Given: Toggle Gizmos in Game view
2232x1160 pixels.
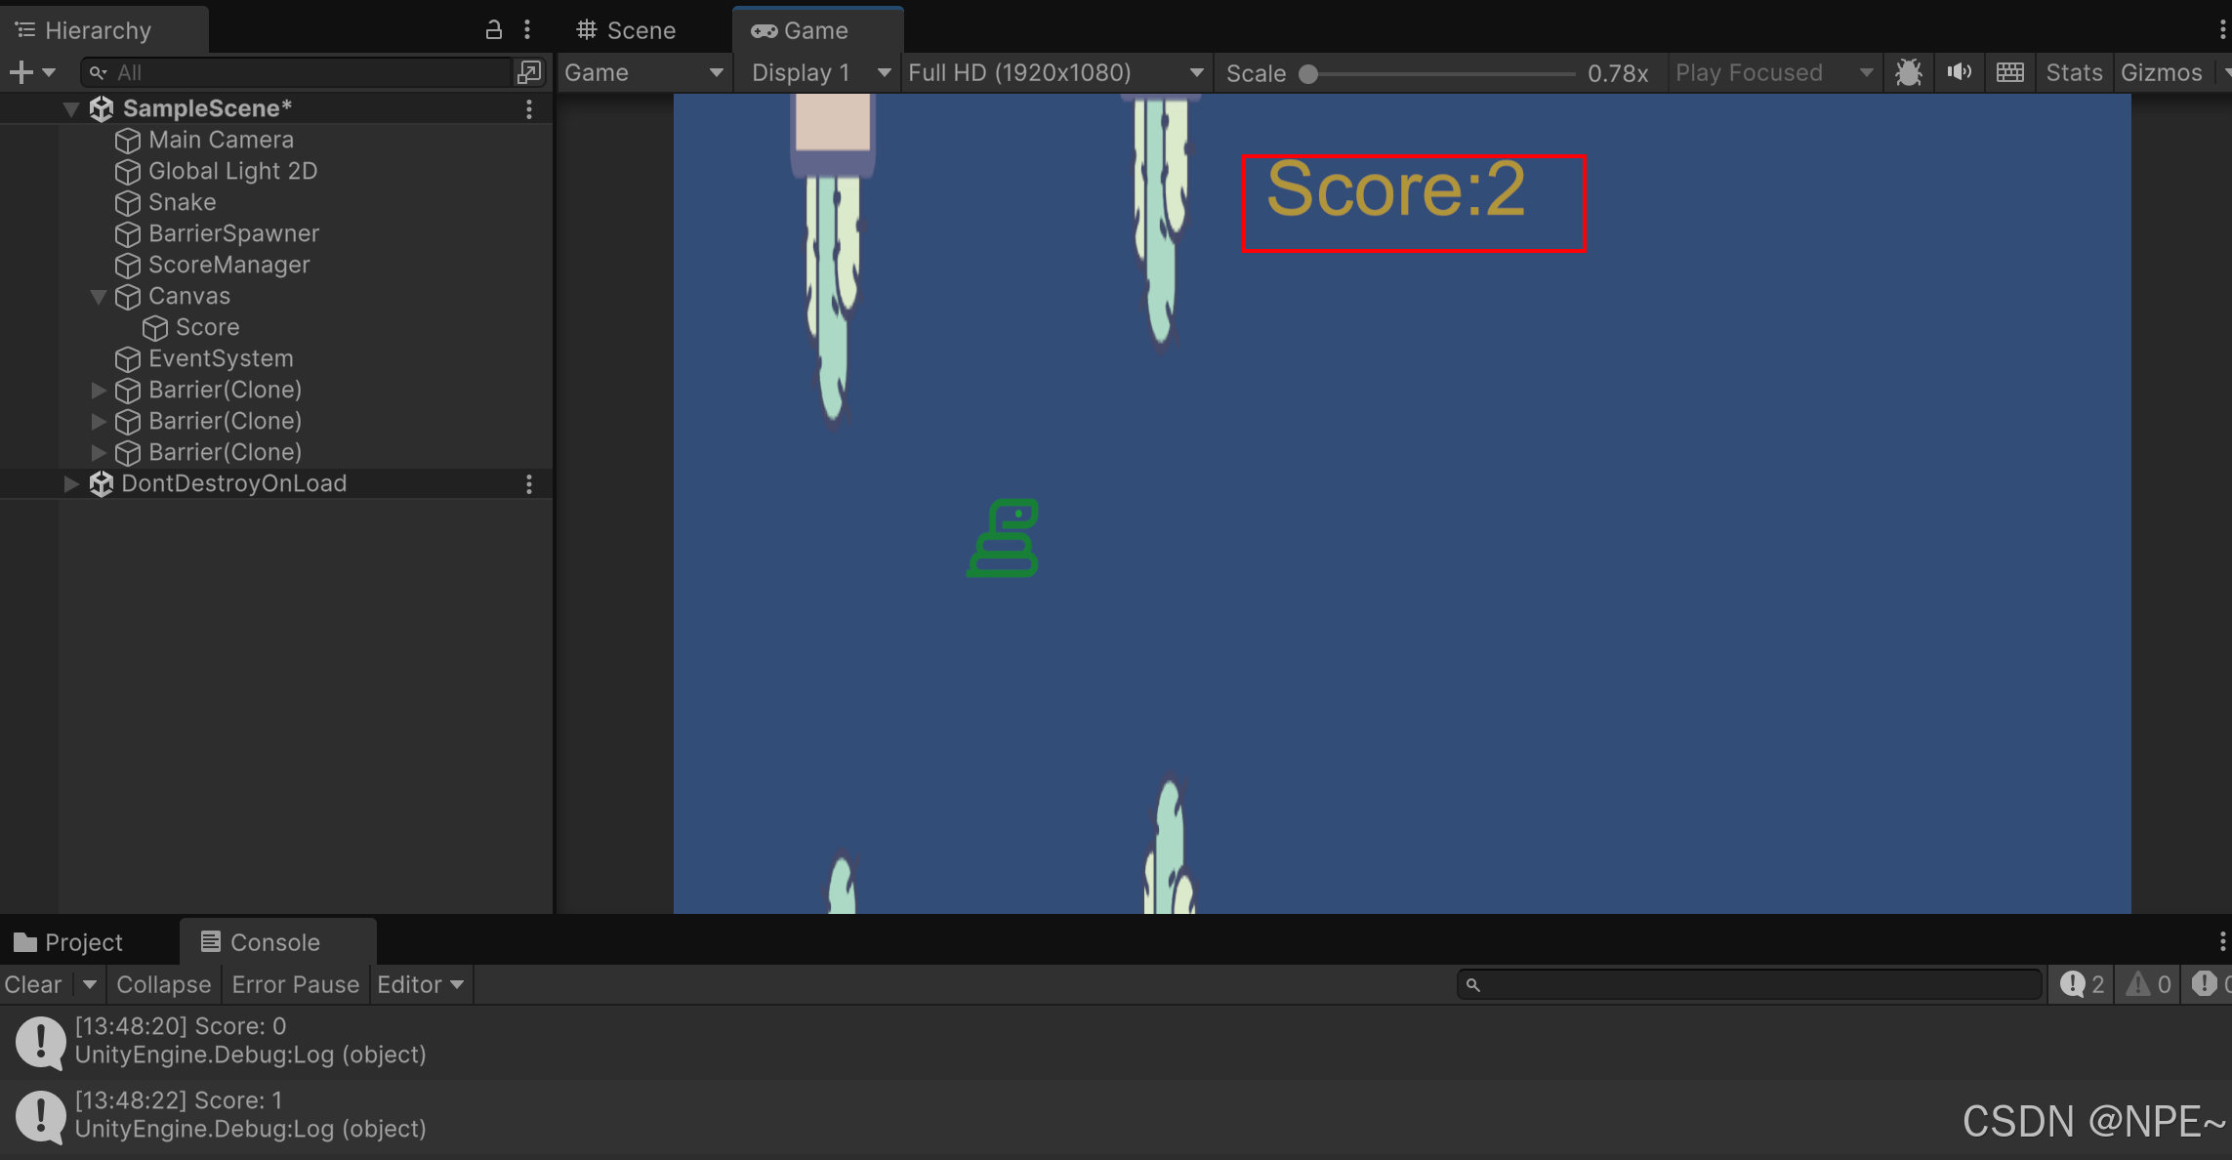Looking at the screenshot, I should (2162, 72).
